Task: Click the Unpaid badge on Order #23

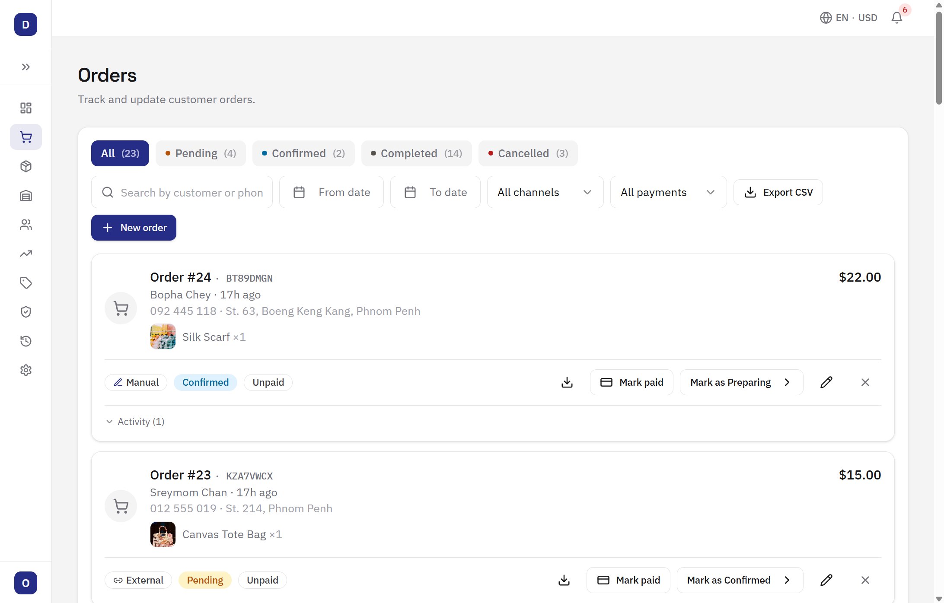Action: 262,580
